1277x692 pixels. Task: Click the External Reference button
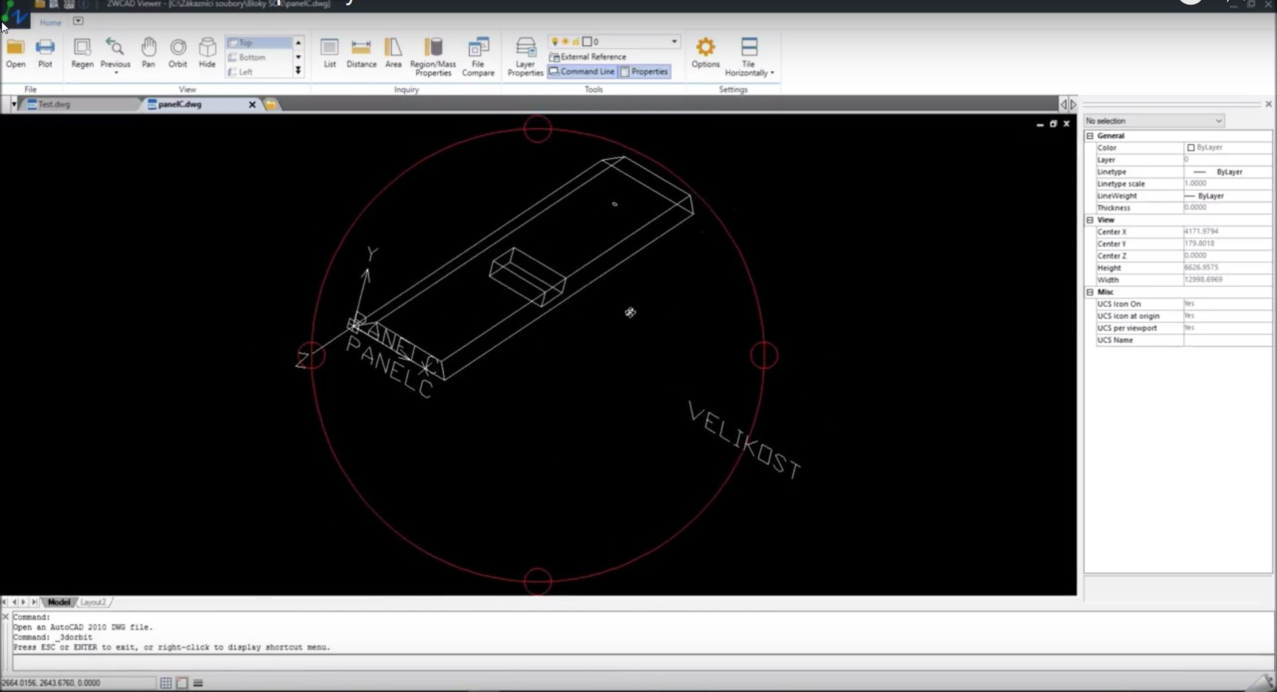point(587,57)
